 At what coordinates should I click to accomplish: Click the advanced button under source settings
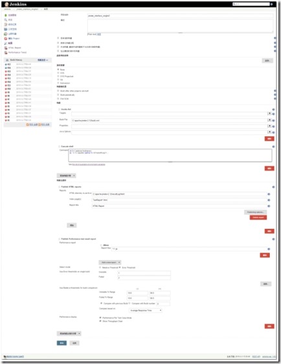click(x=267, y=60)
